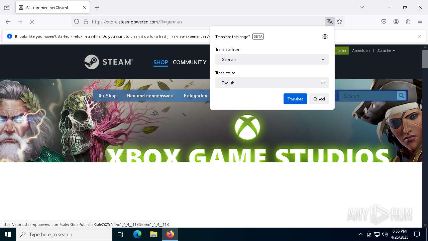Open tracking protection shield icon

tap(77, 22)
